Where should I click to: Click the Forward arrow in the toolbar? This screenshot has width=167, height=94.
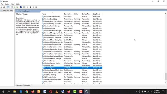[x=4, y=7]
